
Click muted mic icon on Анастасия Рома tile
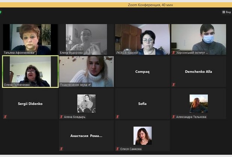(61, 149)
